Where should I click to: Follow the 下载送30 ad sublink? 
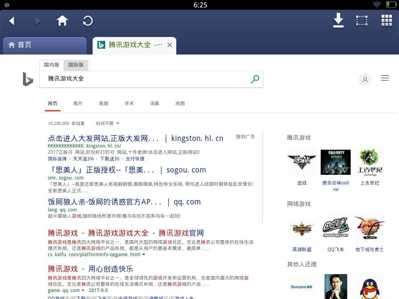pyautogui.click(x=109, y=159)
